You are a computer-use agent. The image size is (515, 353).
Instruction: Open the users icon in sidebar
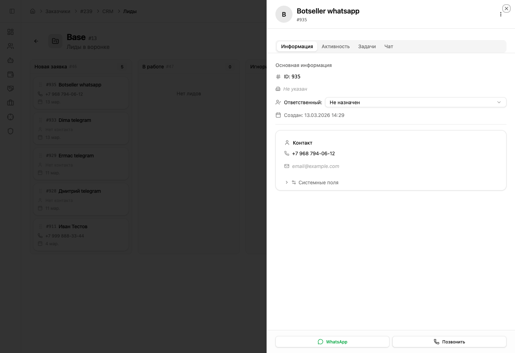pos(11,46)
